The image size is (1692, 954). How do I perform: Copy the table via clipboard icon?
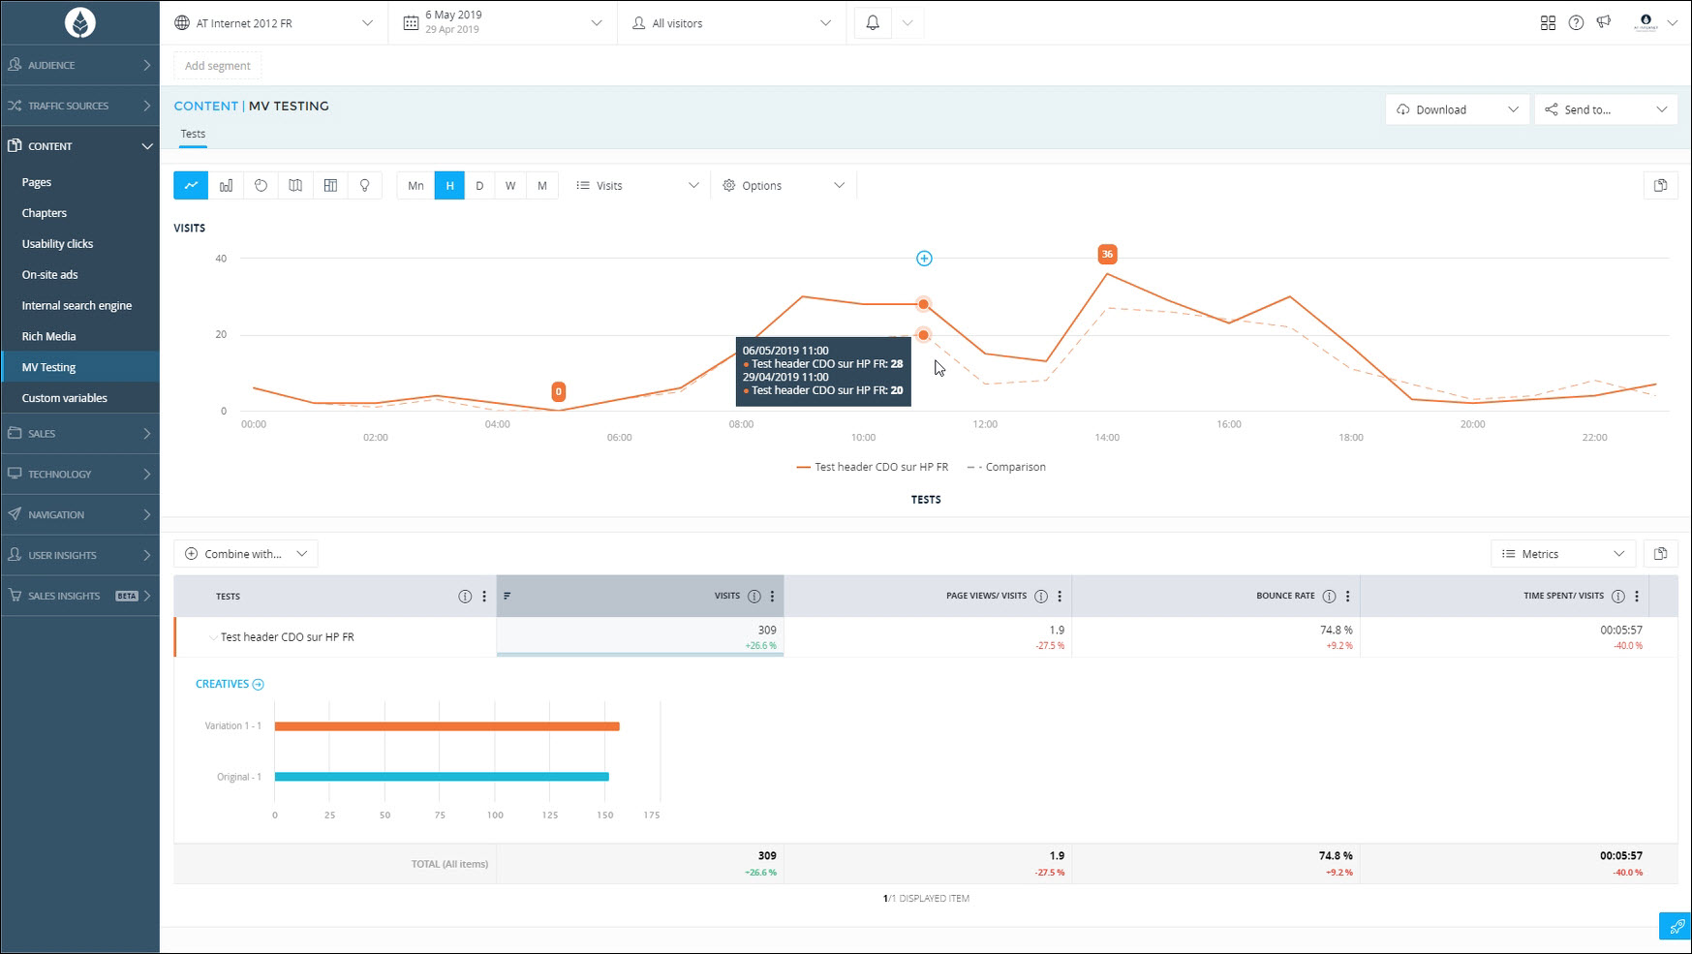pyautogui.click(x=1660, y=553)
